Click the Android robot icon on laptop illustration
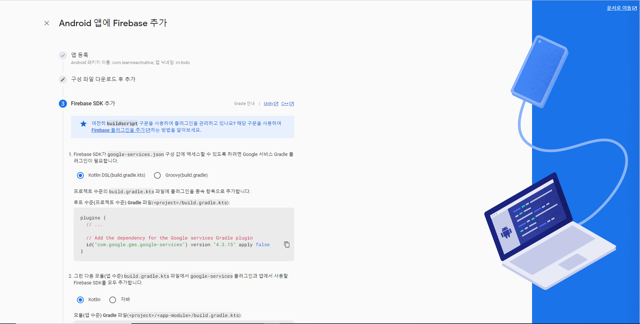Viewport: 640px width, 324px height. [x=506, y=232]
